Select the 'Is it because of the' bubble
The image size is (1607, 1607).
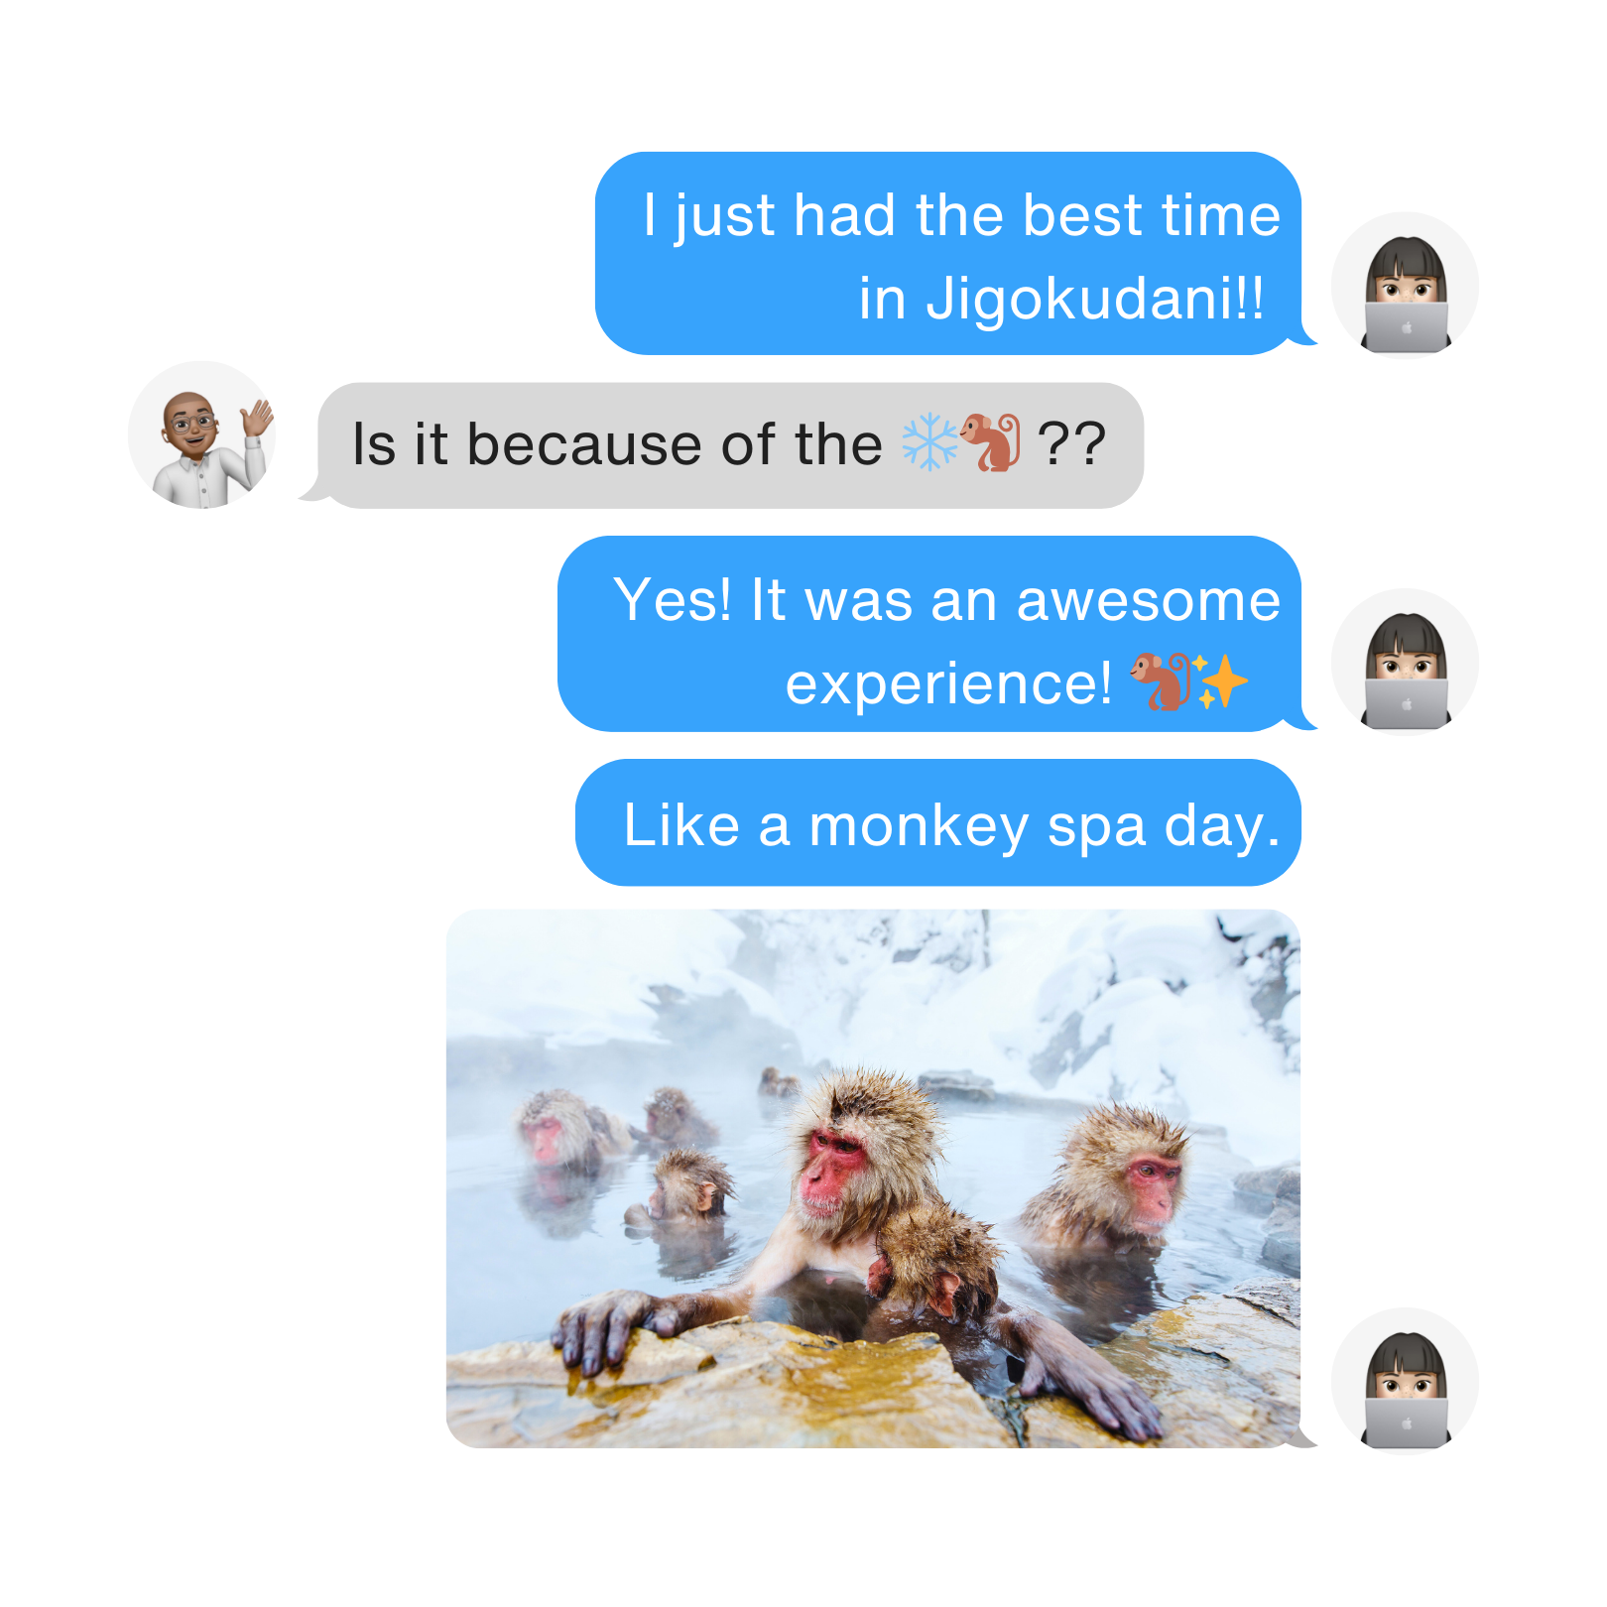tap(730, 445)
